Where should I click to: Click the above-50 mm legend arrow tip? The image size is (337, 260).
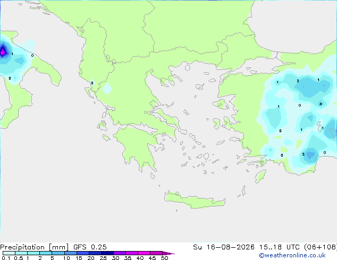[x=168, y=253]
